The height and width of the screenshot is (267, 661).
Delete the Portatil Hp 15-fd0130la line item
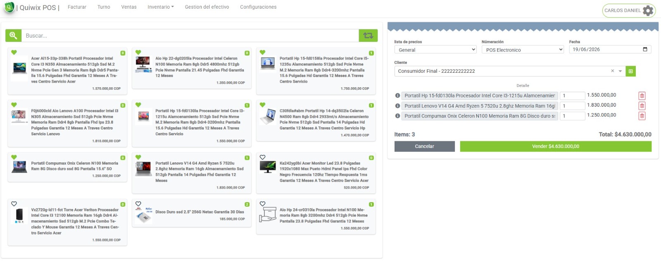(642, 96)
